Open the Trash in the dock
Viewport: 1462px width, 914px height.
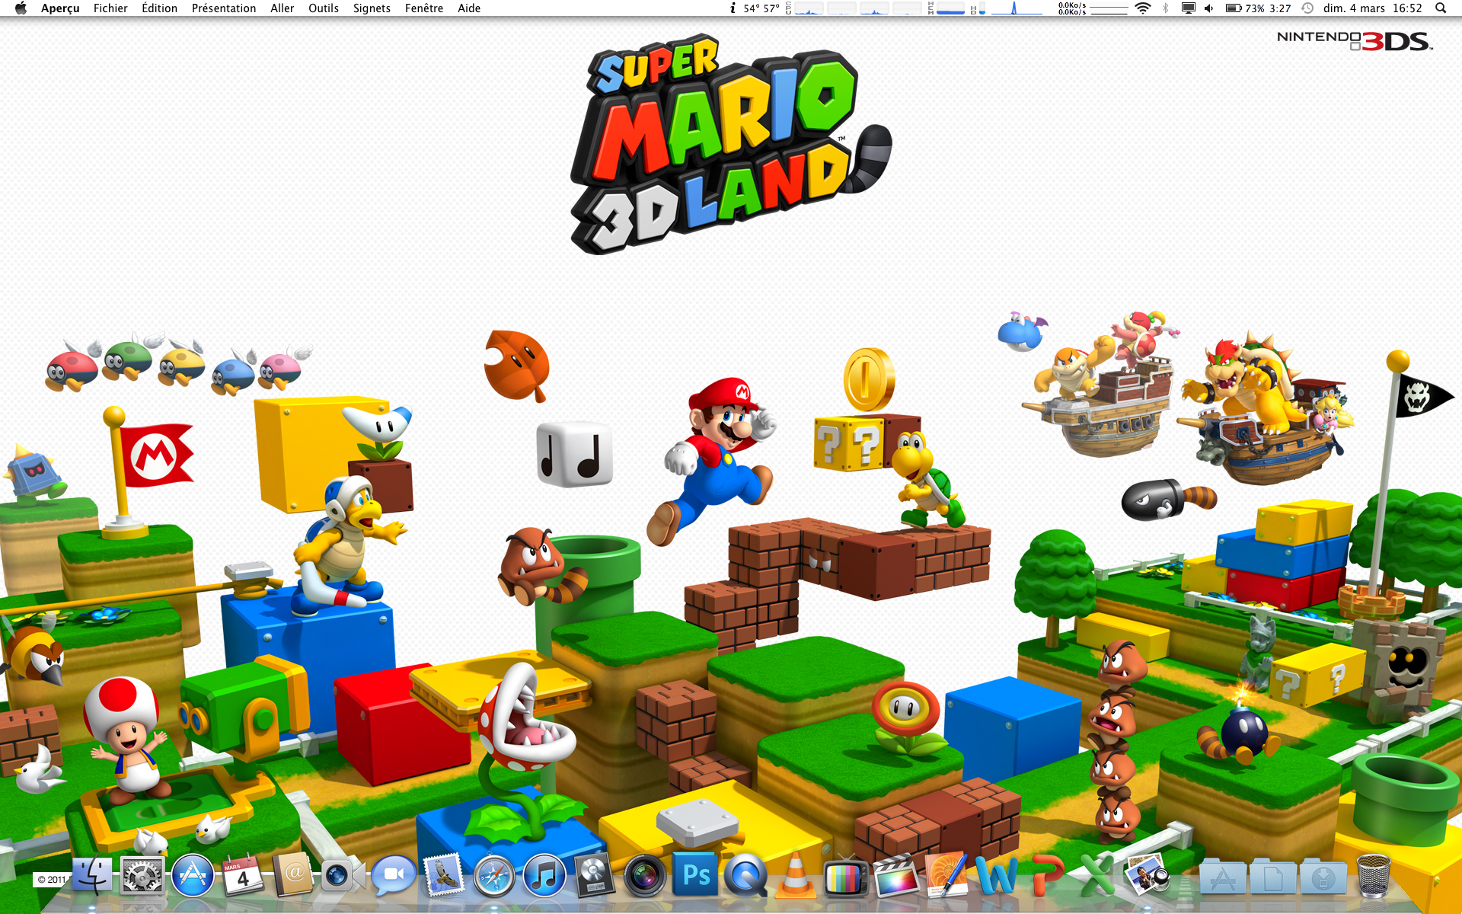click(1374, 875)
